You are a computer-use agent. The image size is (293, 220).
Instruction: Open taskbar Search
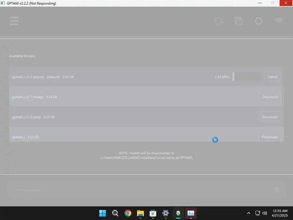pos(115,213)
